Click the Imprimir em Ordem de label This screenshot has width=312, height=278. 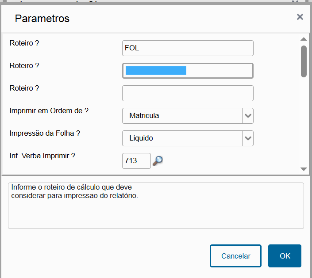point(49,110)
